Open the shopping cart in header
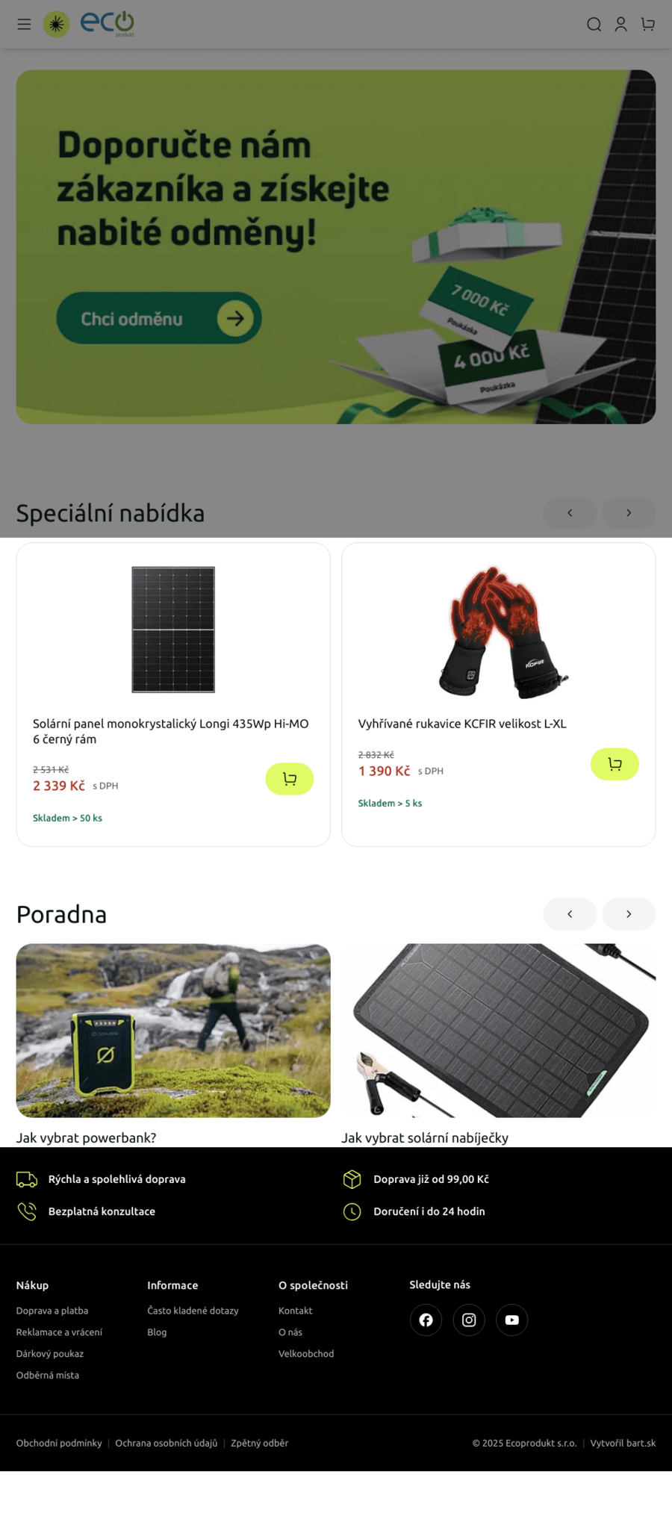This screenshot has height=1525, width=672. point(648,25)
